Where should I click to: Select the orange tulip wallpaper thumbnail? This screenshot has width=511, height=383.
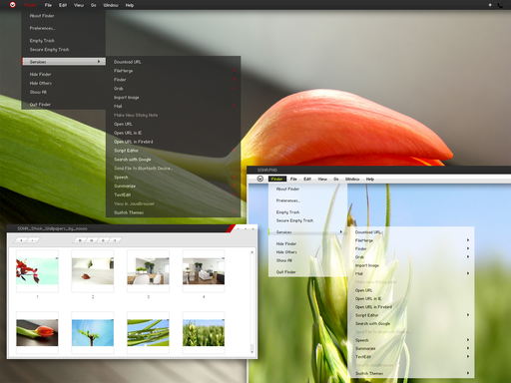tap(37, 333)
